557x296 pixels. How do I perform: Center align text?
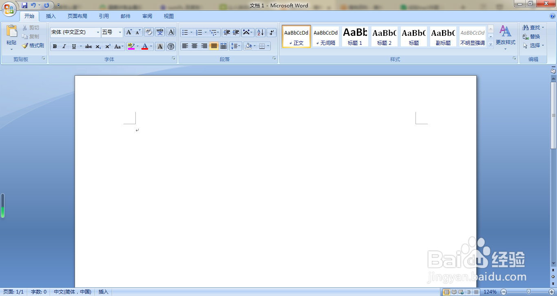click(195, 46)
